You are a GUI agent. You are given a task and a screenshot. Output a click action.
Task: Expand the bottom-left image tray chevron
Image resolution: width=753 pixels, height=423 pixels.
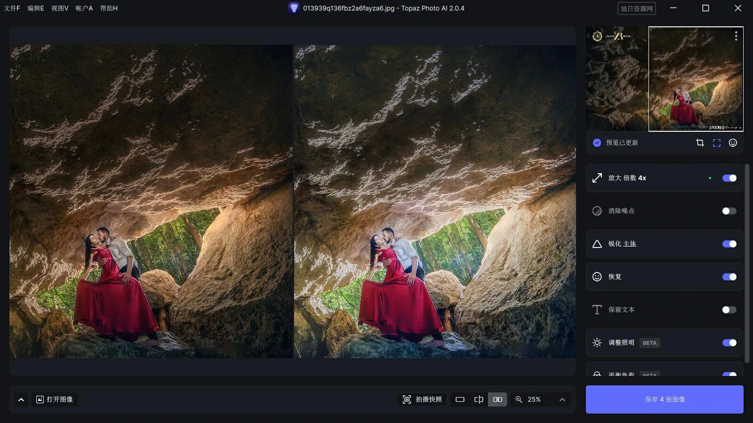point(21,399)
